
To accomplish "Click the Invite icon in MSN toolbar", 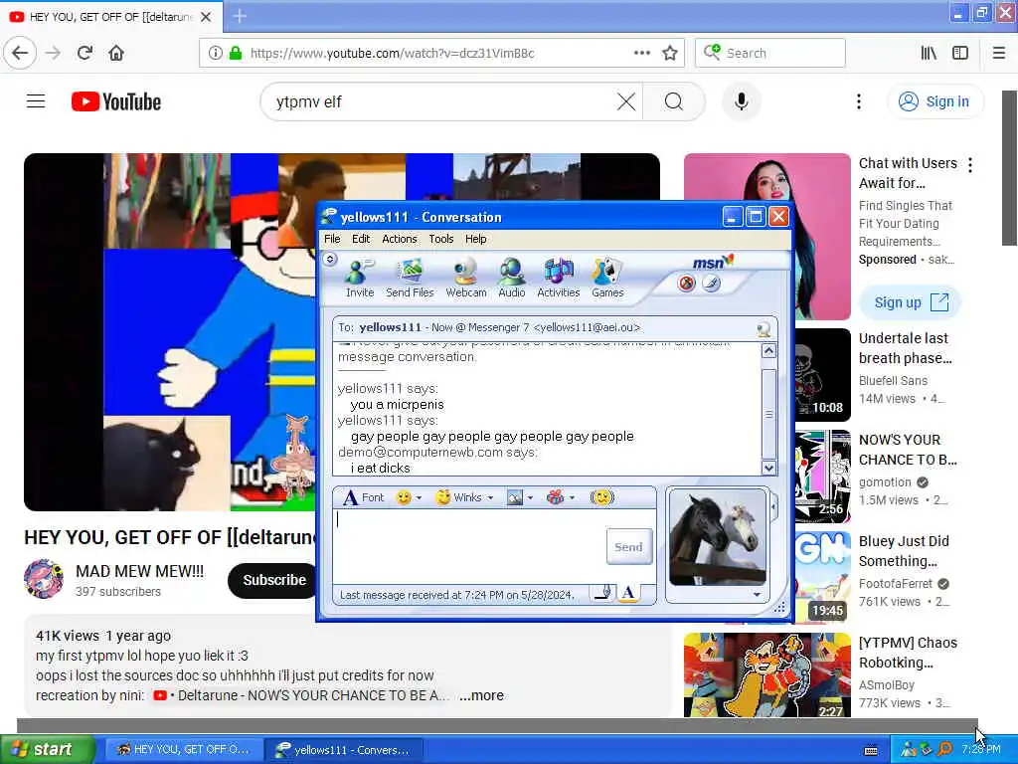I will pyautogui.click(x=360, y=279).
